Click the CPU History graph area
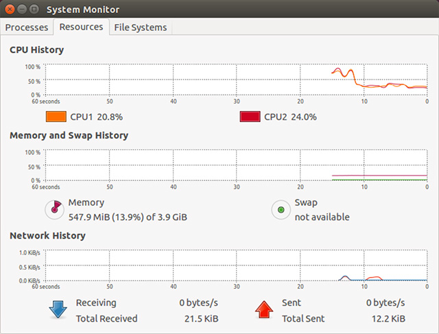The width and height of the screenshot is (439, 334). point(236,80)
